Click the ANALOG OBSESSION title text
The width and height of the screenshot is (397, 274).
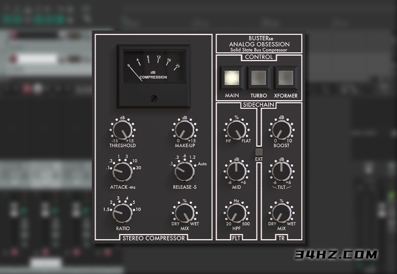point(259,44)
